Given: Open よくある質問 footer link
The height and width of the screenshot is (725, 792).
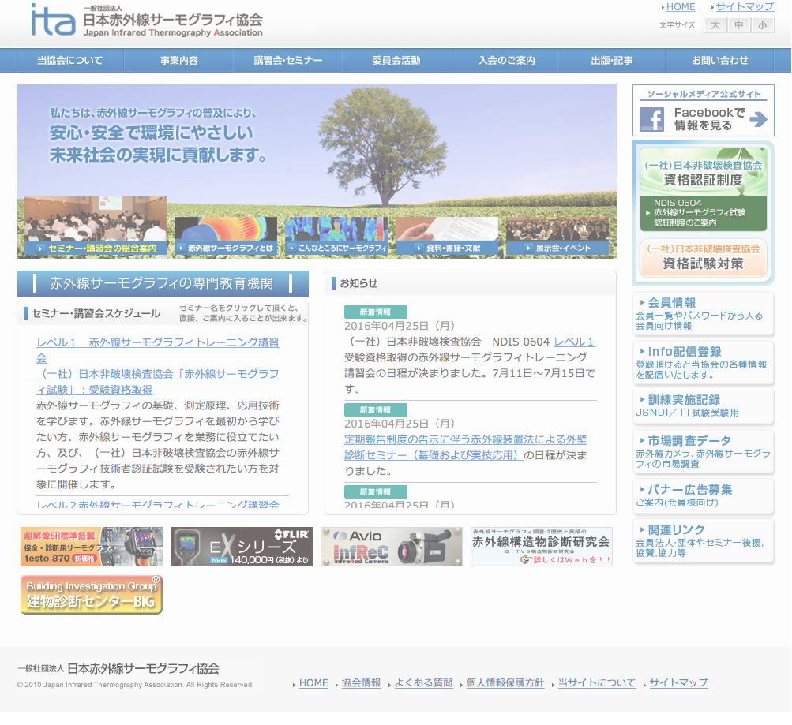Looking at the screenshot, I should (x=423, y=683).
